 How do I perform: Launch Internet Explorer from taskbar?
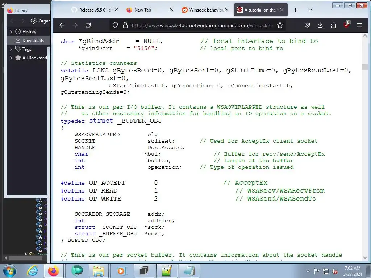pos(32,271)
